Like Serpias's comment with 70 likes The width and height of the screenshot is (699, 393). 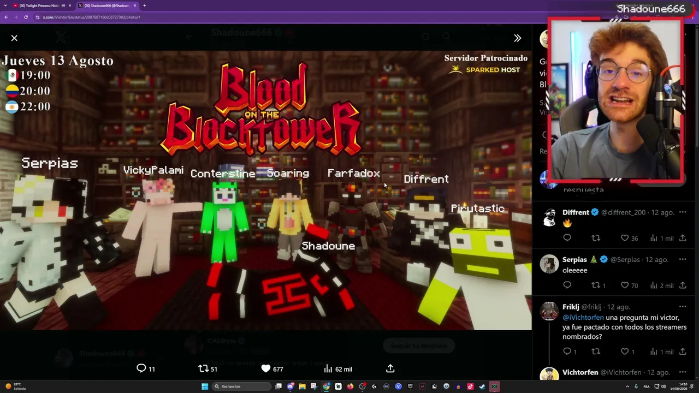[629, 285]
